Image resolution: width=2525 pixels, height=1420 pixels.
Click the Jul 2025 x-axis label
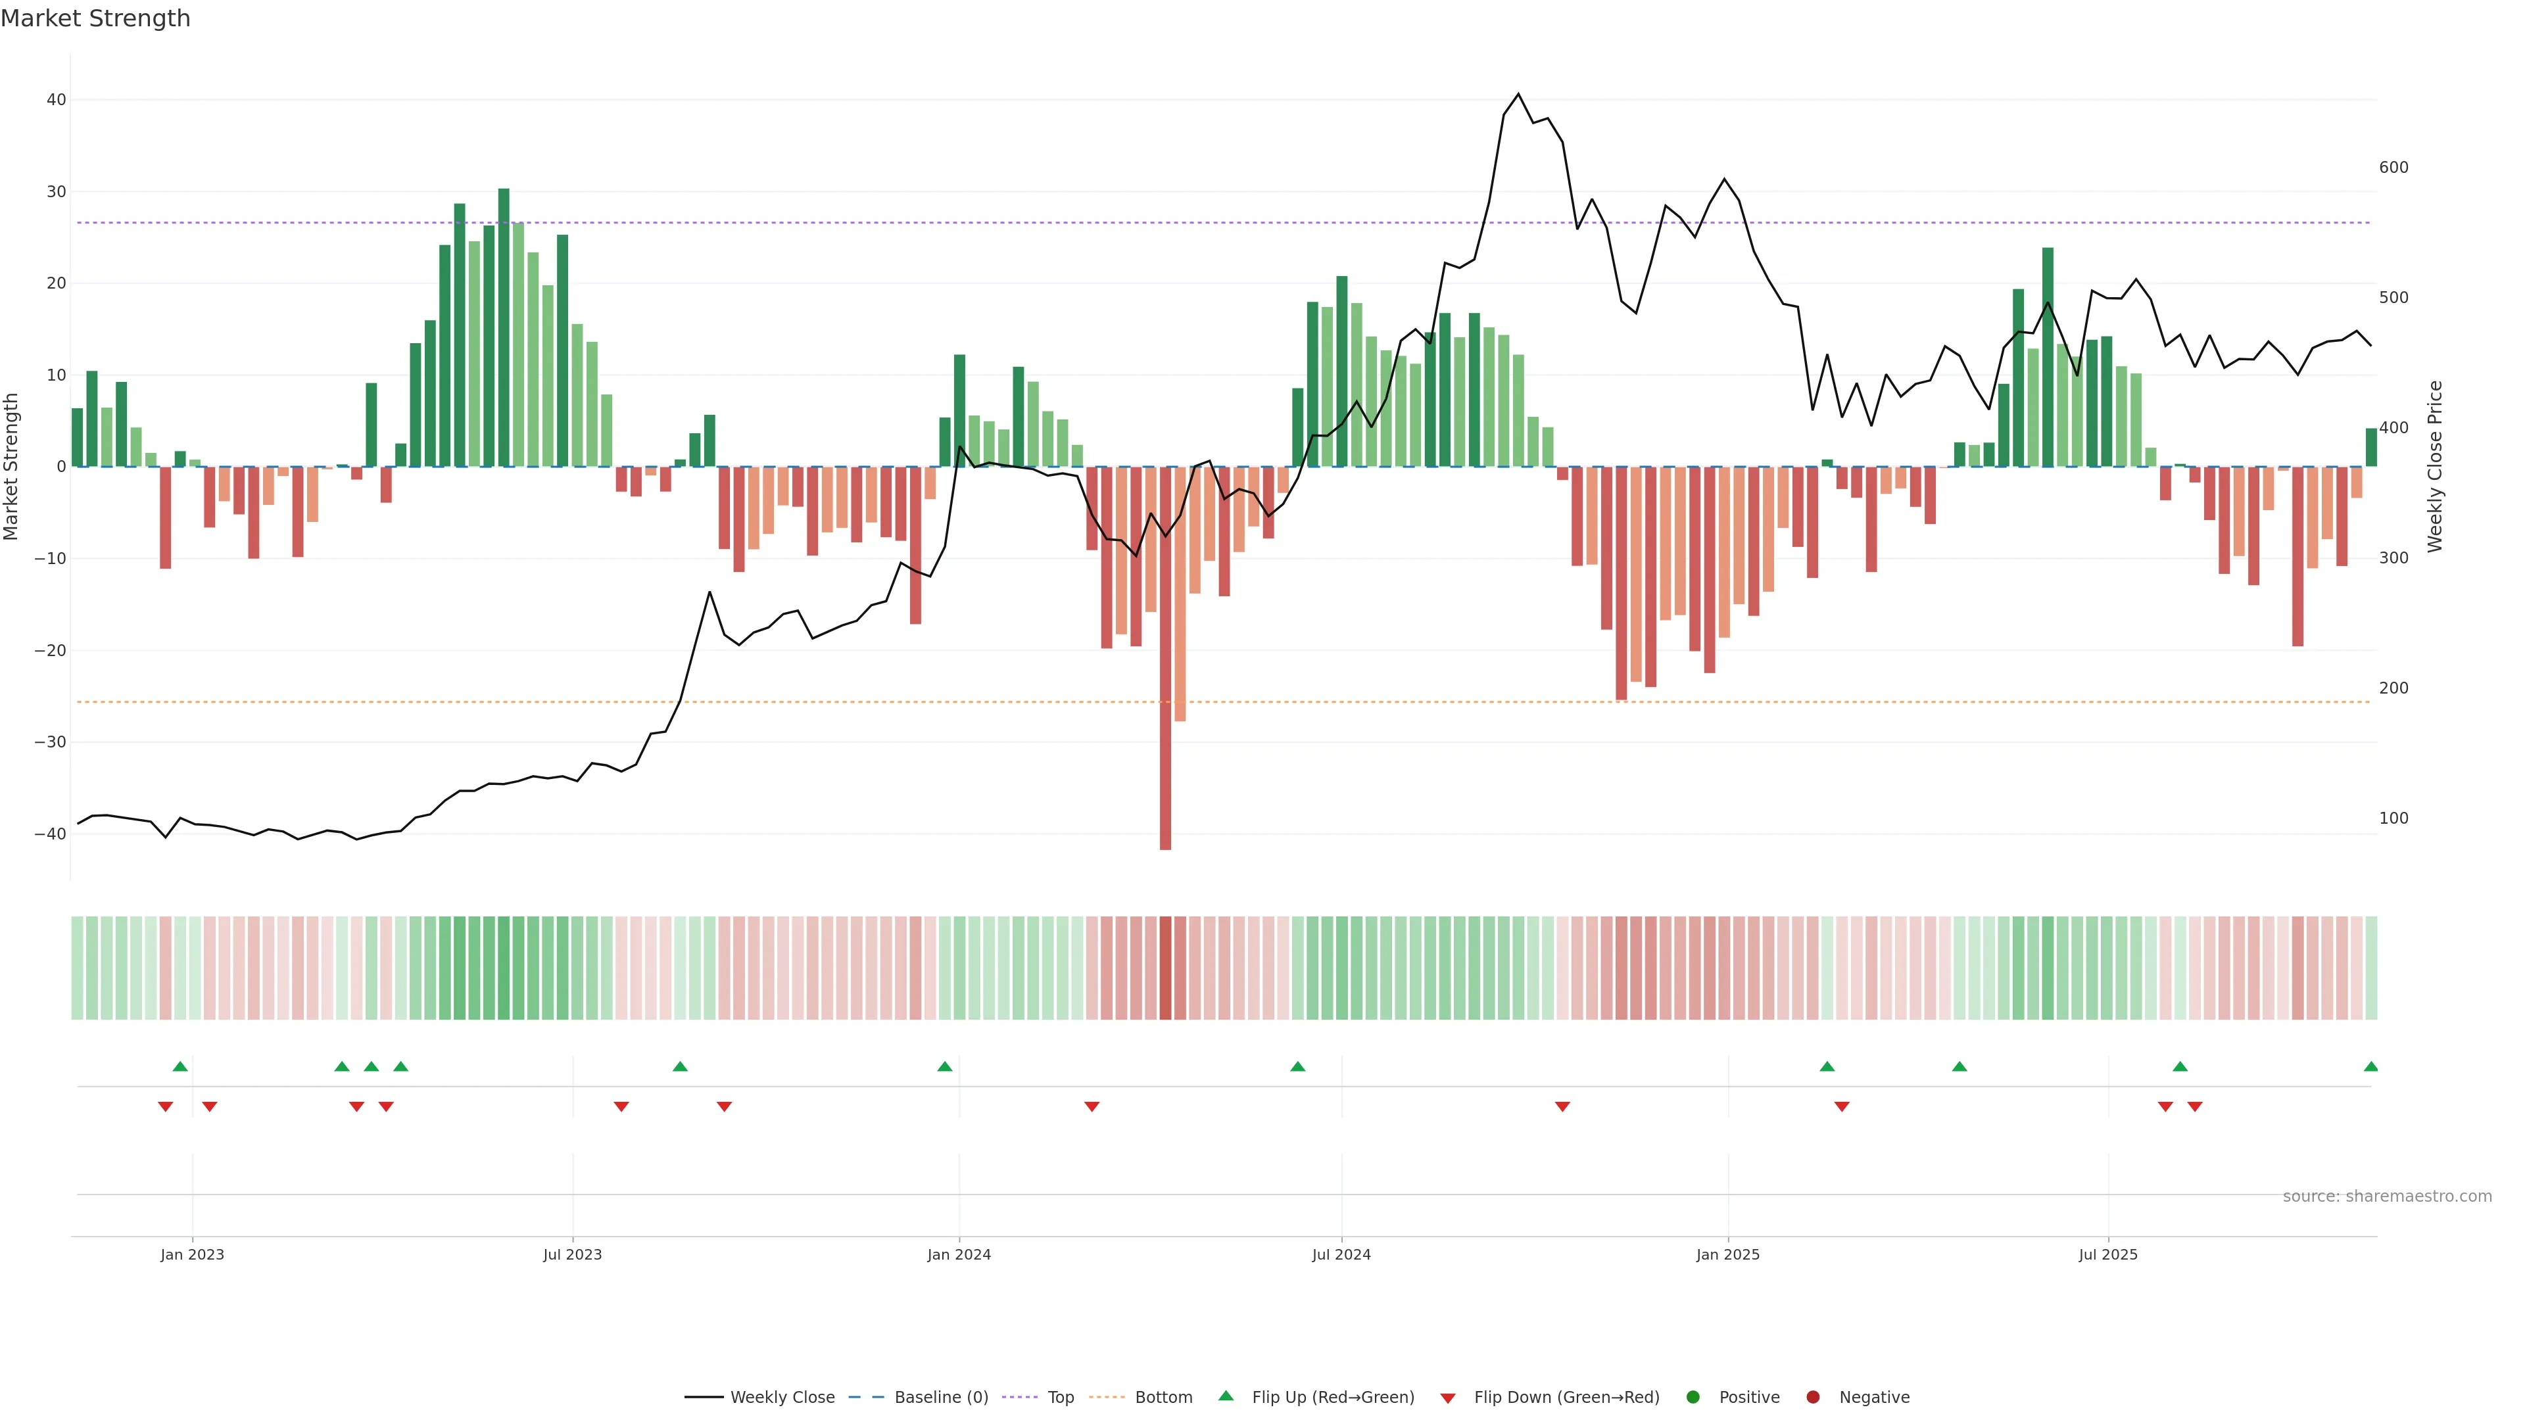click(x=2107, y=1254)
